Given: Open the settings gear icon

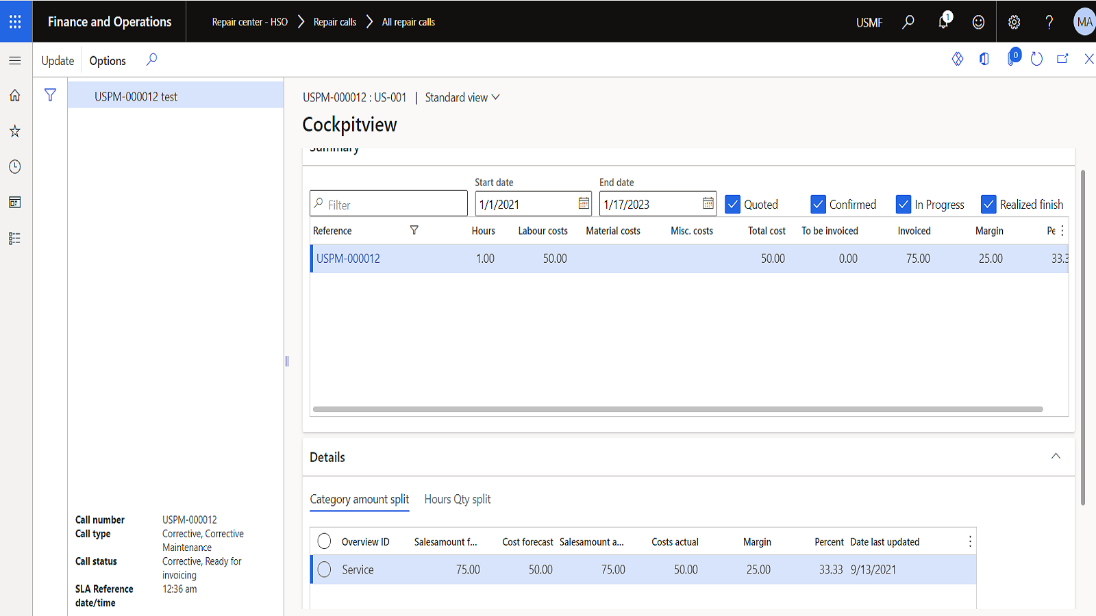Looking at the screenshot, I should coord(1014,22).
